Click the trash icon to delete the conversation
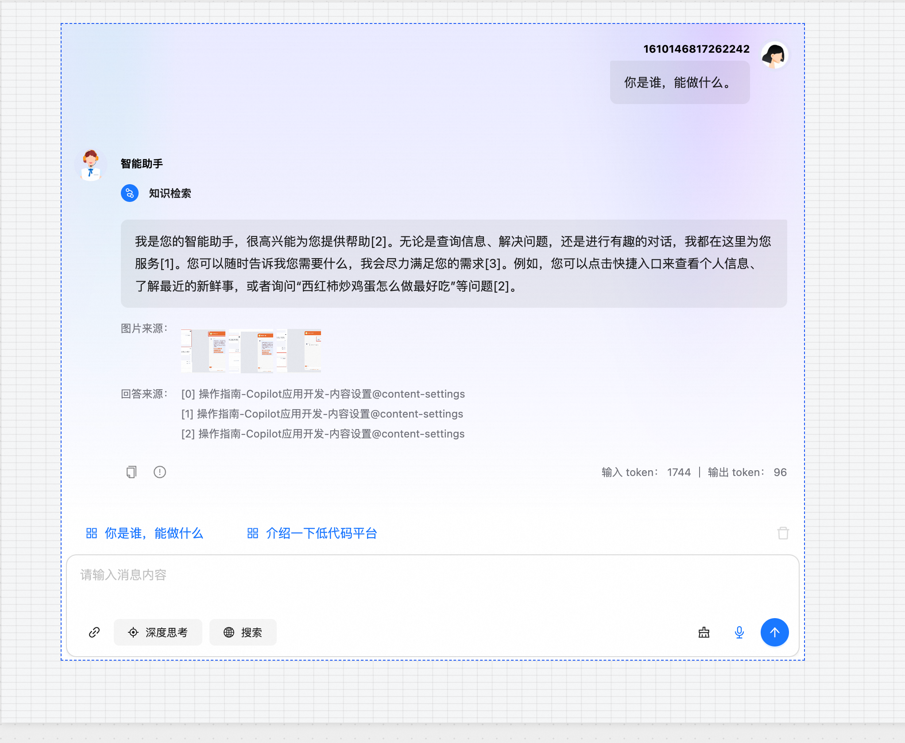 pos(783,533)
